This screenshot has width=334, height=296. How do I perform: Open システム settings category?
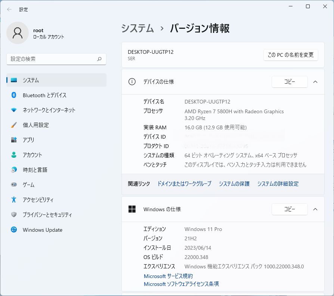click(x=56, y=80)
